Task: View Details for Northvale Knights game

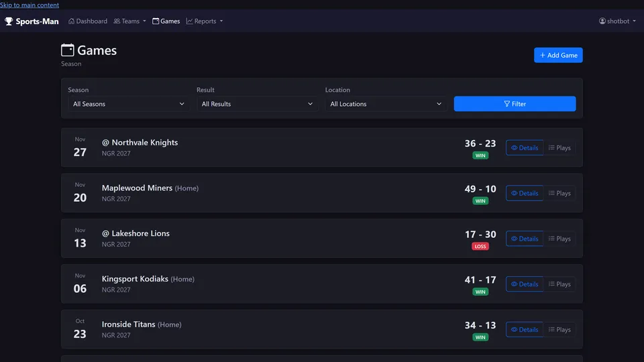Action: 525,147
